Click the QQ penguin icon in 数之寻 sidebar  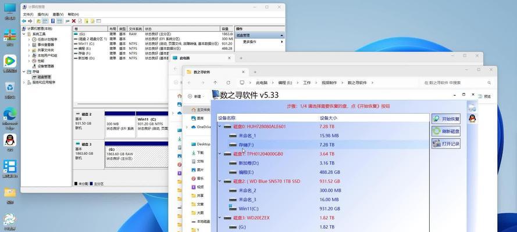click(472, 118)
